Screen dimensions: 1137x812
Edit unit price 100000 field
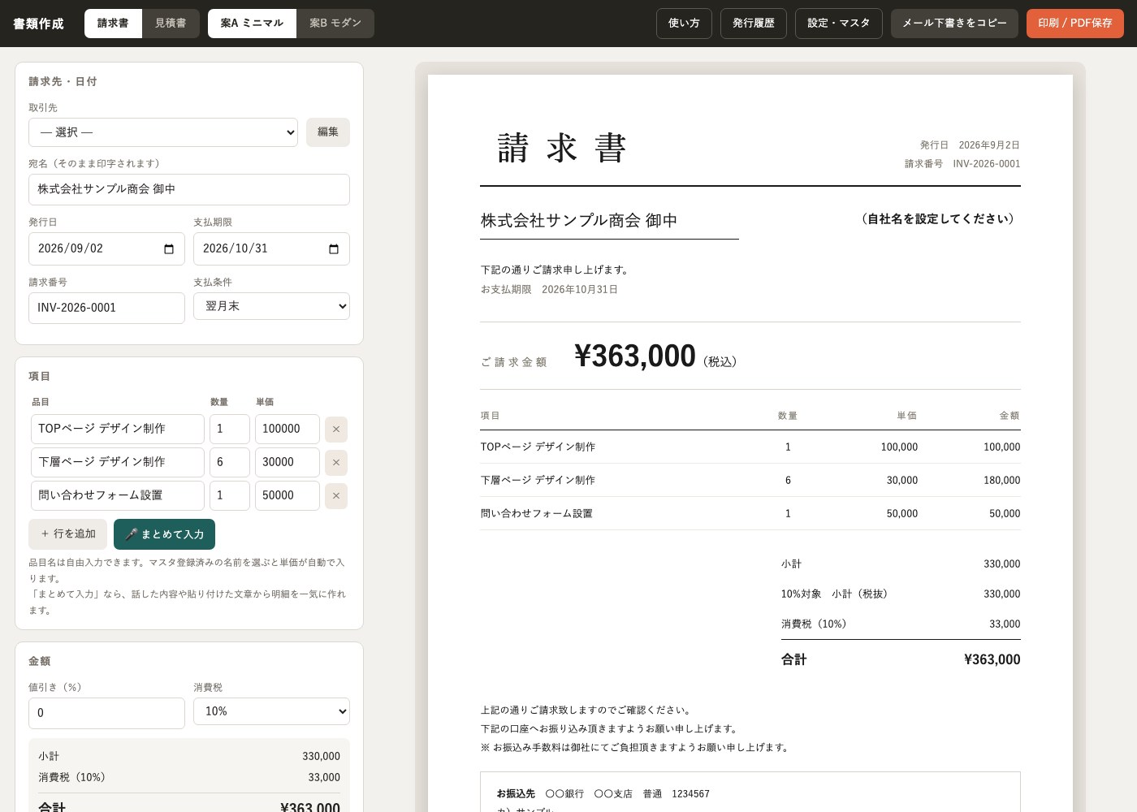pyautogui.click(x=287, y=430)
